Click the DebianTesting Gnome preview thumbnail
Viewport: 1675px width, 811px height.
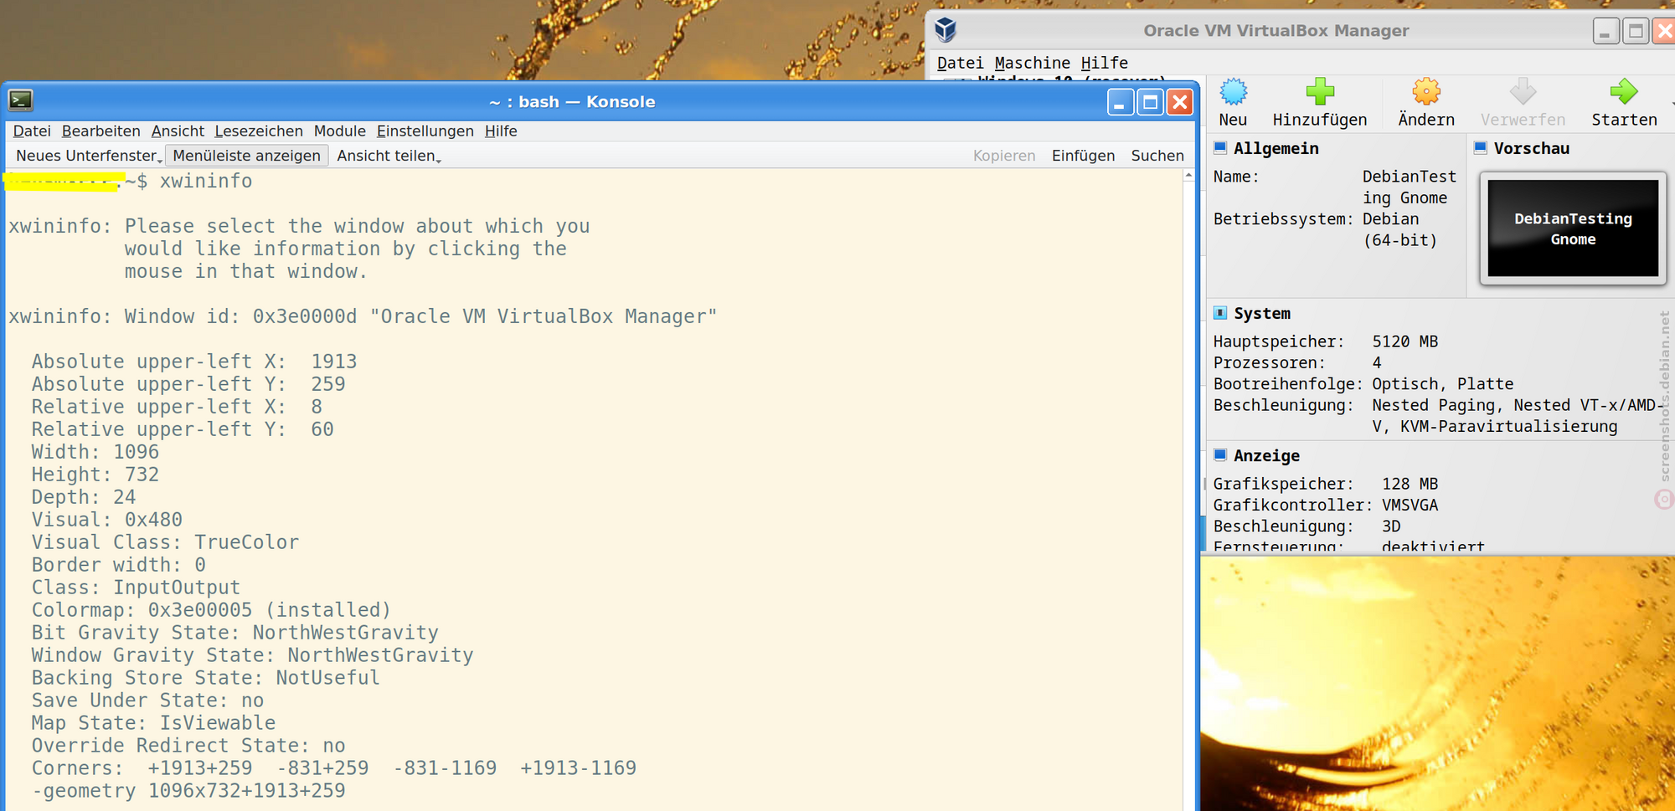click(1573, 228)
